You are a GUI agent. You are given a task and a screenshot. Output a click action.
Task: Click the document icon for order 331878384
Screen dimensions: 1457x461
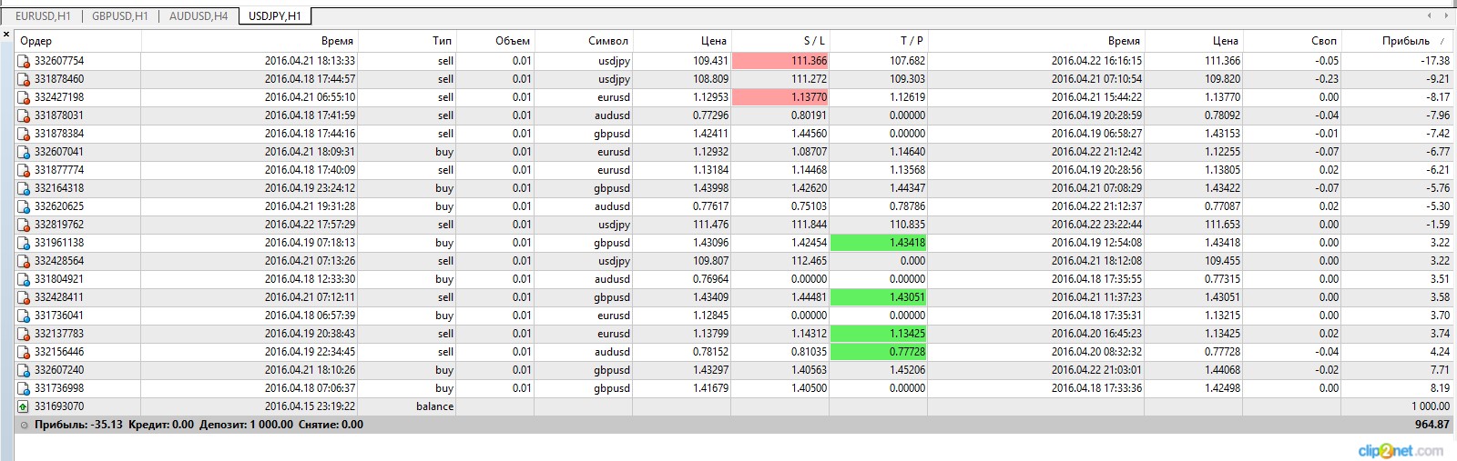click(x=24, y=134)
